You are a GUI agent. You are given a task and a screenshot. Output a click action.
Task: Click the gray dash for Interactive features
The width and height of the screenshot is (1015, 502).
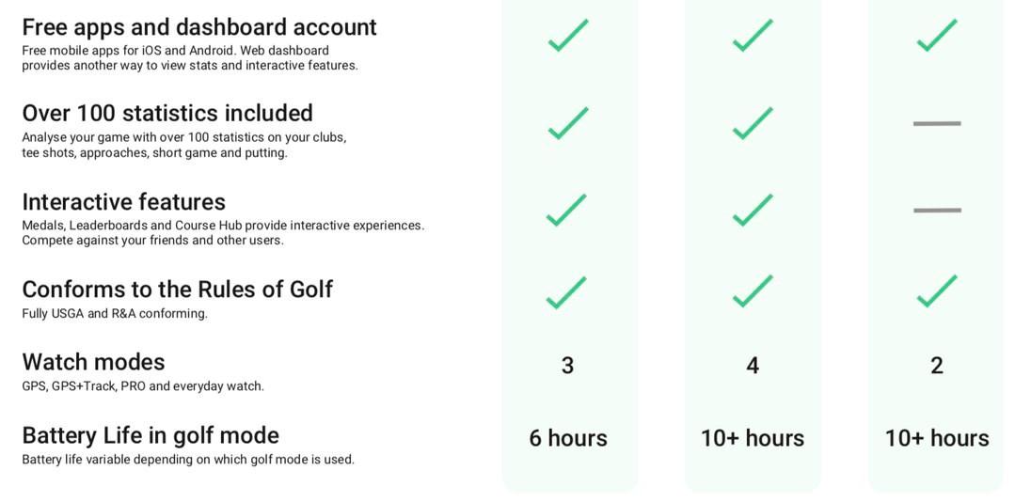[x=937, y=211]
